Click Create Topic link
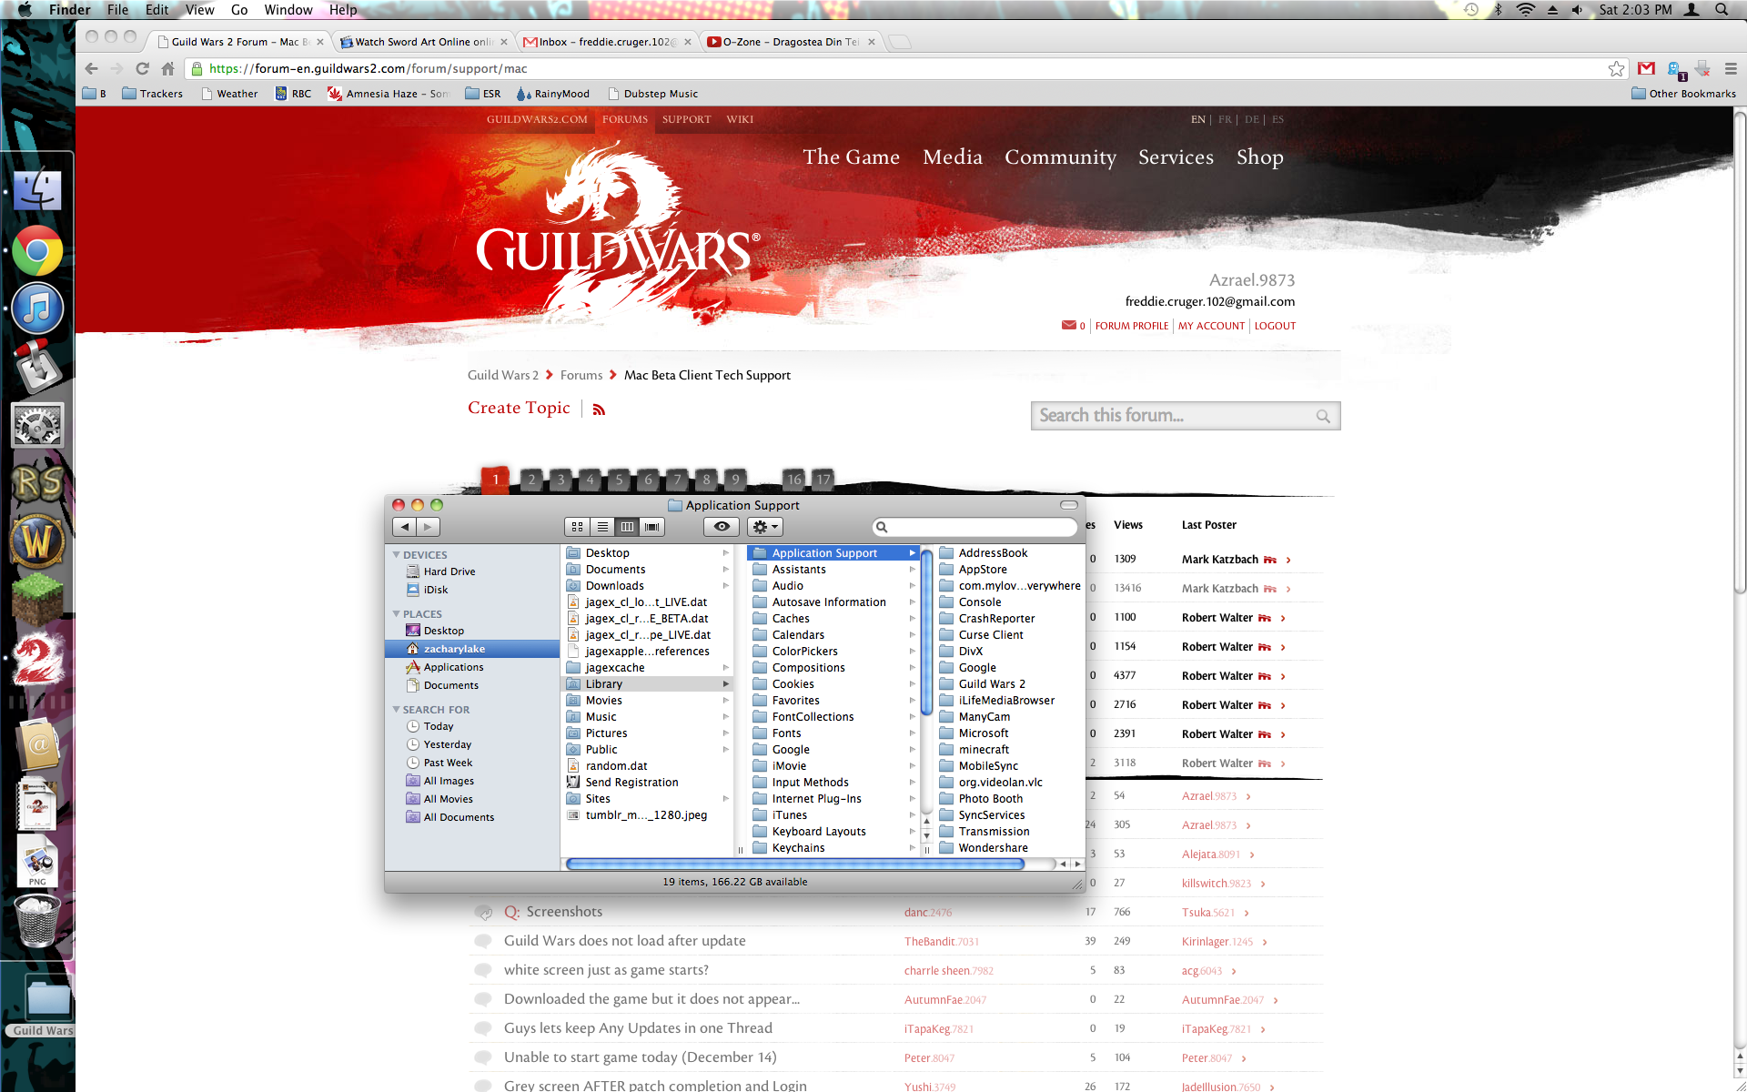This screenshot has width=1747, height=1092. 519,408
